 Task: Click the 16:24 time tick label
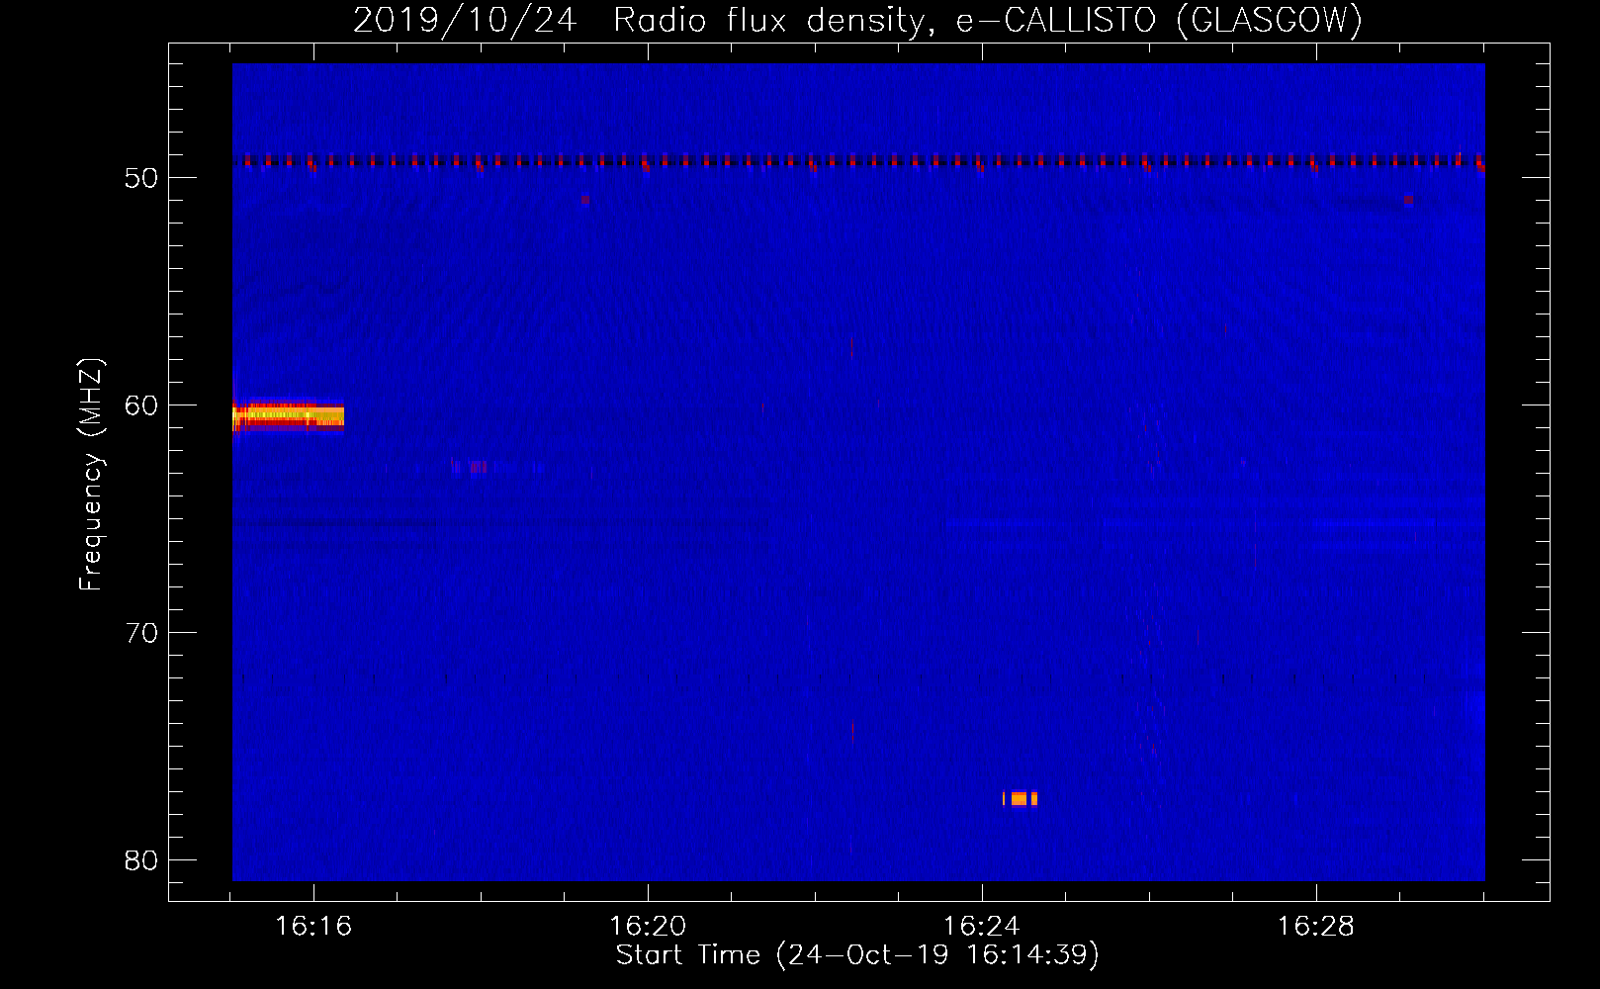[982, 926]
